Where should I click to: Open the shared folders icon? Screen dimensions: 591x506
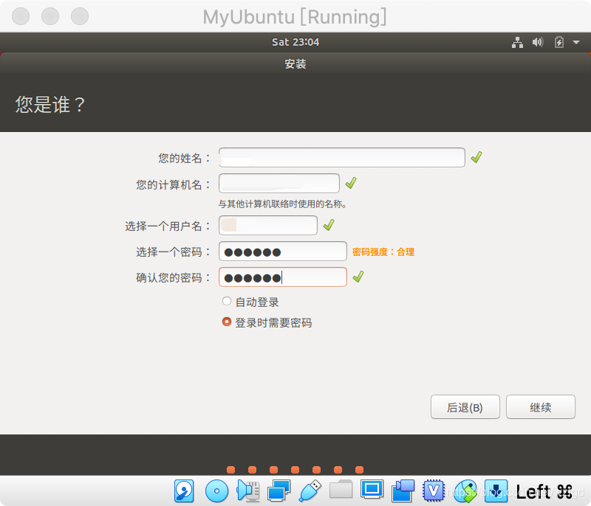tap(341, 489)
